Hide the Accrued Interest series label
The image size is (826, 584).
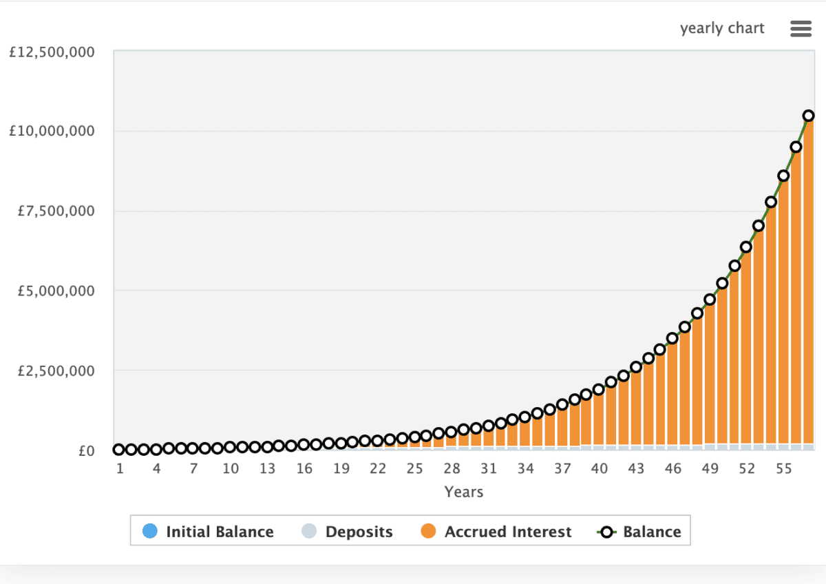coord(508,532)
